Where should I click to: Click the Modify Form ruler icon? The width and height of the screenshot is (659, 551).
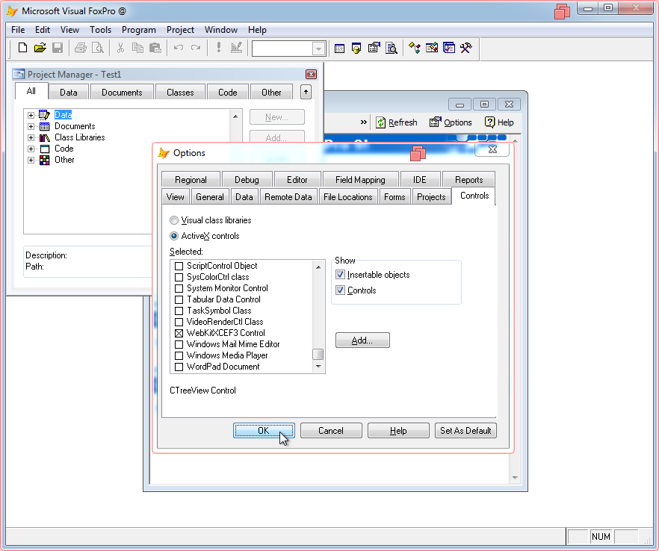pyautogui.click(x=236, y=48)
